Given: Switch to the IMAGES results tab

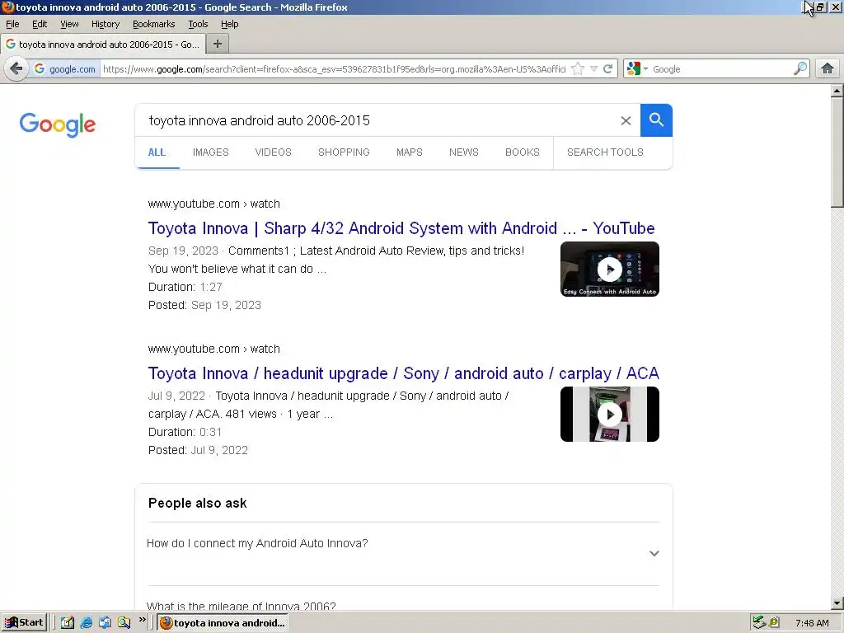Looking at the screenshot, I should tap(211, 152).
